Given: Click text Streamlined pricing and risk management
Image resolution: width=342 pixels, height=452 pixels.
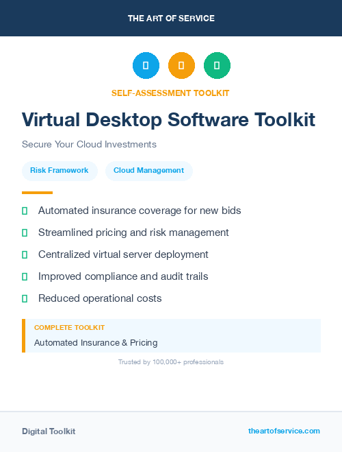Looking at the screenshot, I should point(133,233).
